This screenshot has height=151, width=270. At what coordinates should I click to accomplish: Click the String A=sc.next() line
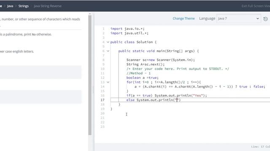click(x=146, y=64)
